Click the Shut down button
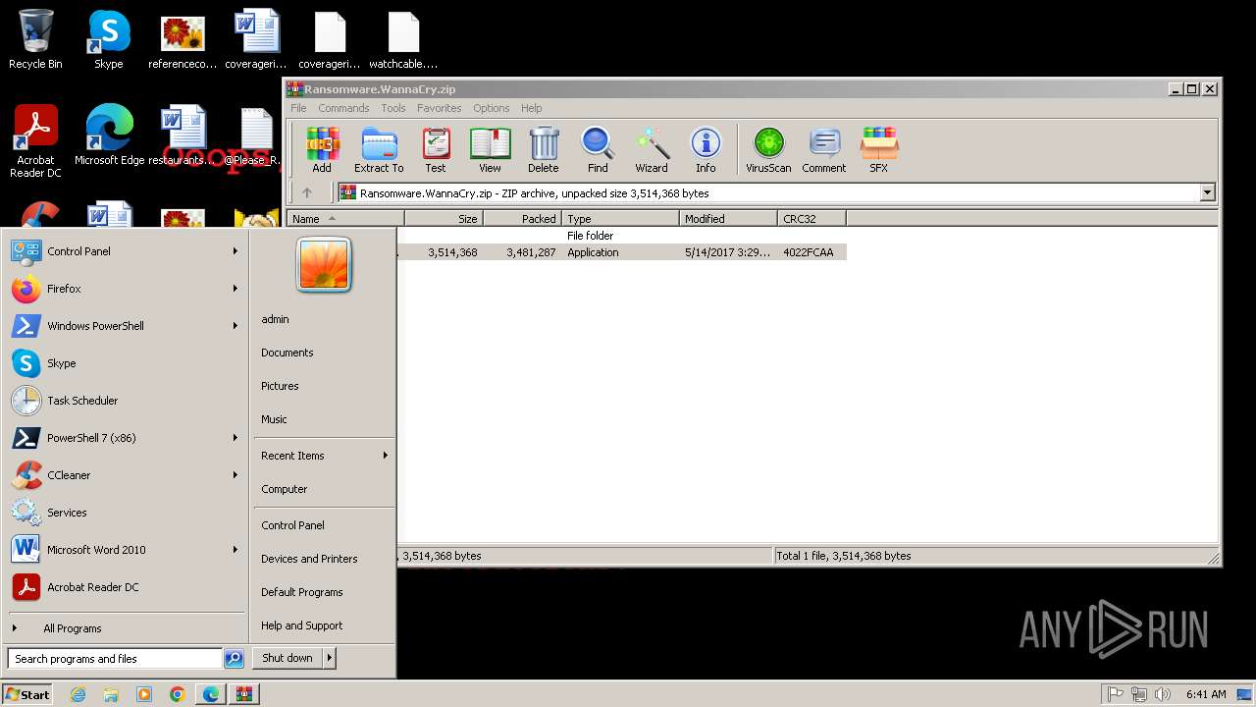The height and width of the screenshot is (707, 1256). (288, 658)
